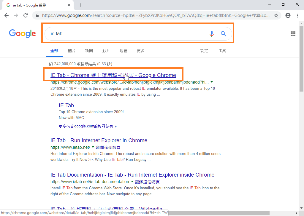This screenshot has height=216, width=304.
Task: Click the Google logo
Action: 23,33
